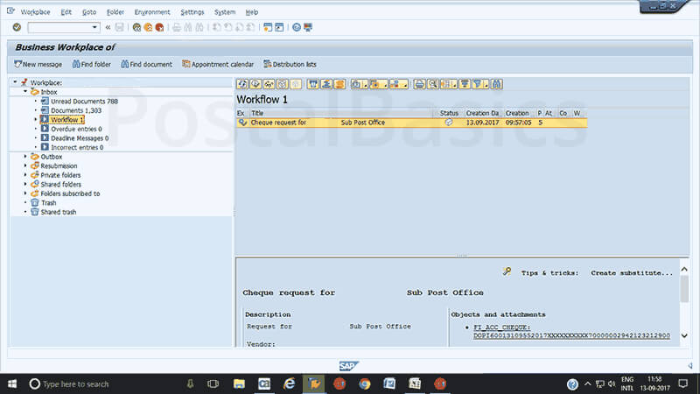Click the Print icon in workflow toolbar
Viewport: 700px width, 394px height.
pyautogui.click(x=420, y=84)
